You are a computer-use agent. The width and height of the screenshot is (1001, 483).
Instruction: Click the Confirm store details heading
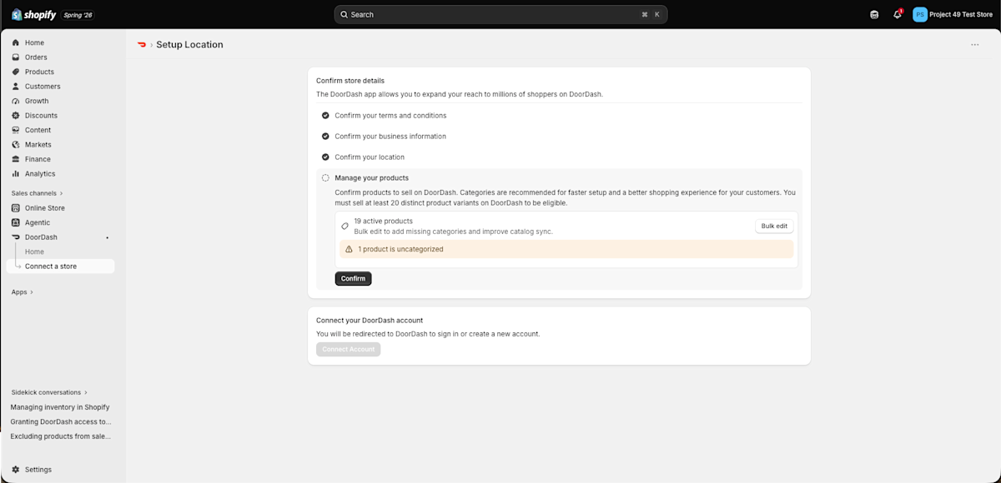pos(350,81)
